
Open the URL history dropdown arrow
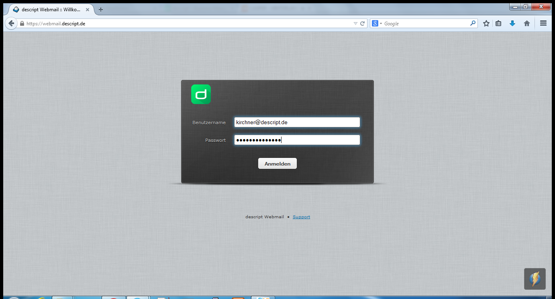[355, 24]
